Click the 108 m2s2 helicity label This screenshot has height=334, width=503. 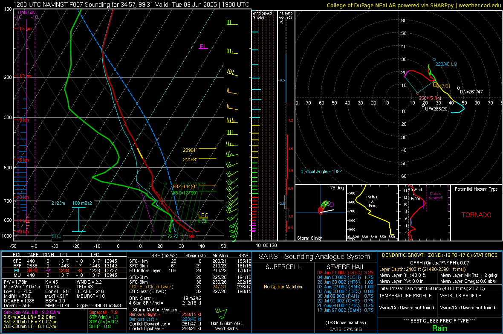coord(82,203)
